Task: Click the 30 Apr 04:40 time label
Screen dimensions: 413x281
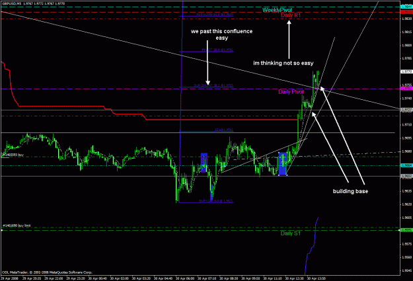Action: [163, 278]
